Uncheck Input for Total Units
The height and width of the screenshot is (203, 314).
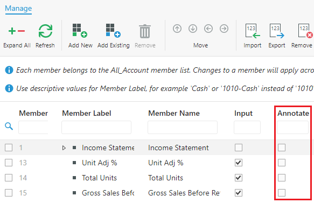point(239,178)
